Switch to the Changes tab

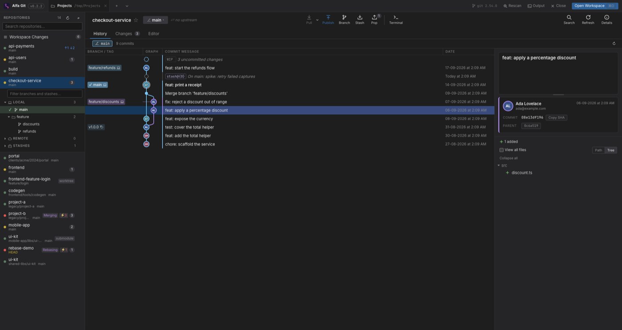click(127, 34)
